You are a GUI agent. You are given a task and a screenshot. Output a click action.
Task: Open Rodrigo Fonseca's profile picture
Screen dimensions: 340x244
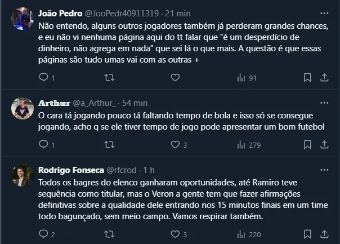[23, 175]
